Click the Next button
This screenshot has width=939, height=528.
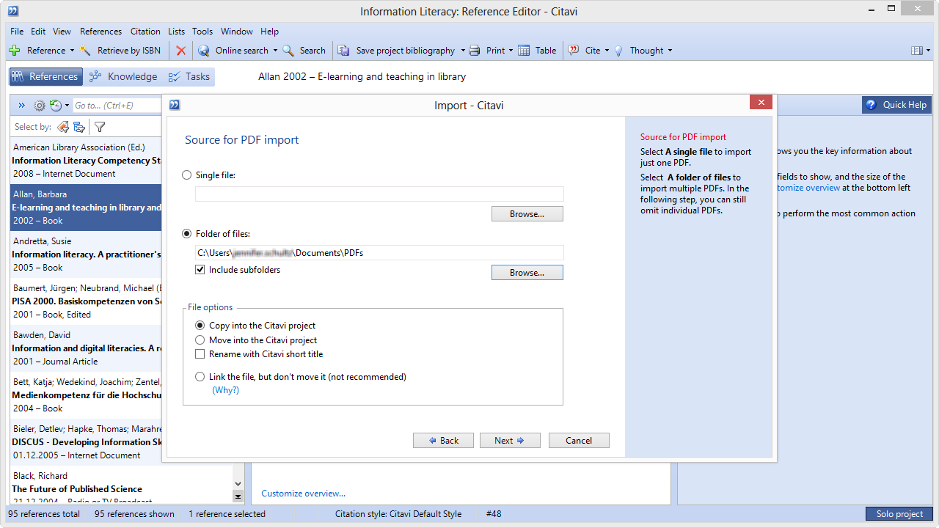[510, 441]
